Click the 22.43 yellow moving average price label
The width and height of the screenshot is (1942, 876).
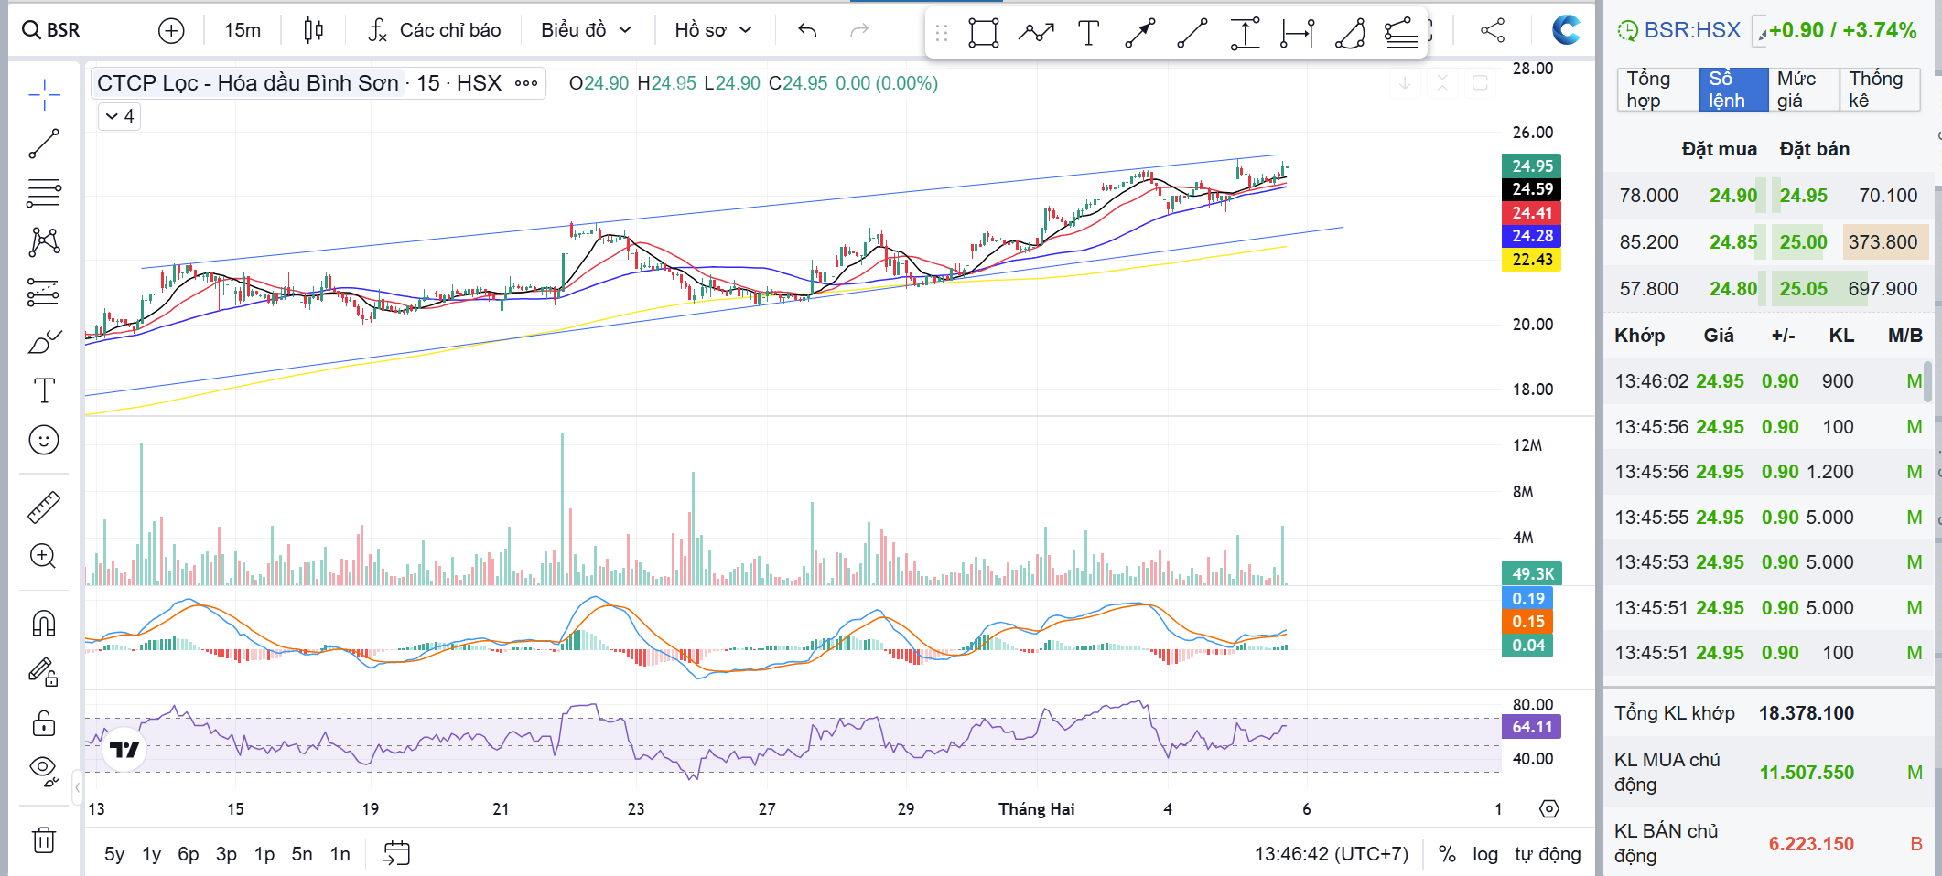1532,260
